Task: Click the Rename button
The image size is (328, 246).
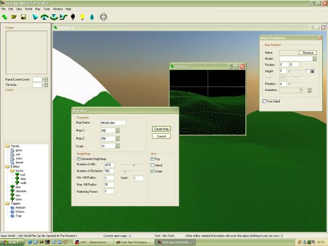Action: tap(308, 53)
